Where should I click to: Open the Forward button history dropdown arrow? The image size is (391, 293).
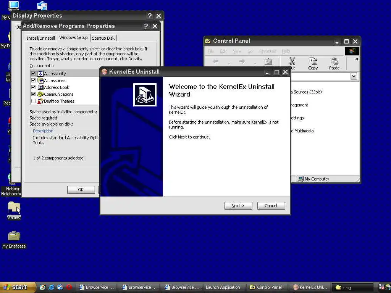coord(255,64)
